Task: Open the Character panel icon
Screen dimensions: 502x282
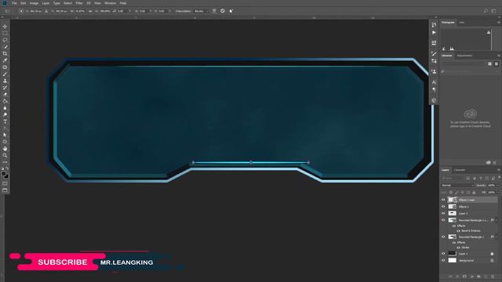Action: click(x=434, y=82)
